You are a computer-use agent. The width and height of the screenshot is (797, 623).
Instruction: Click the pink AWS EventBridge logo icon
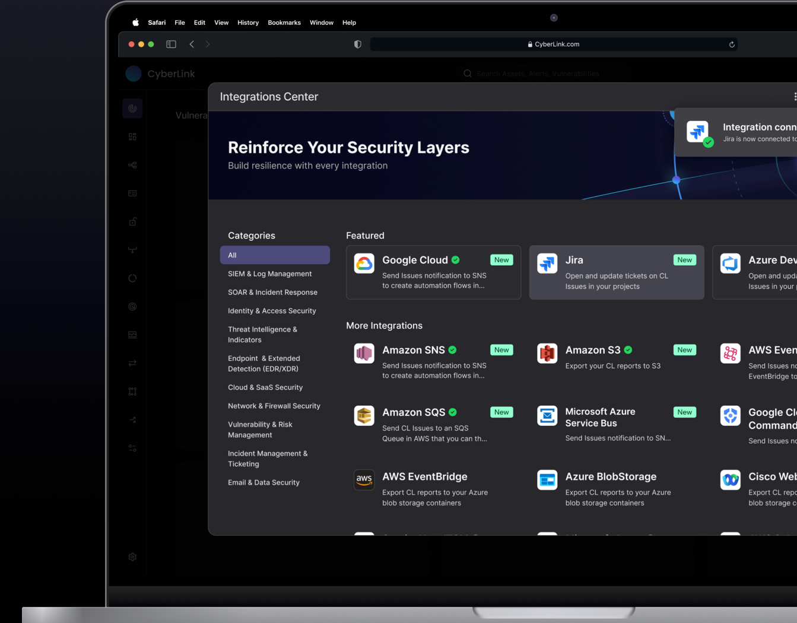click(x=731, y=354)
